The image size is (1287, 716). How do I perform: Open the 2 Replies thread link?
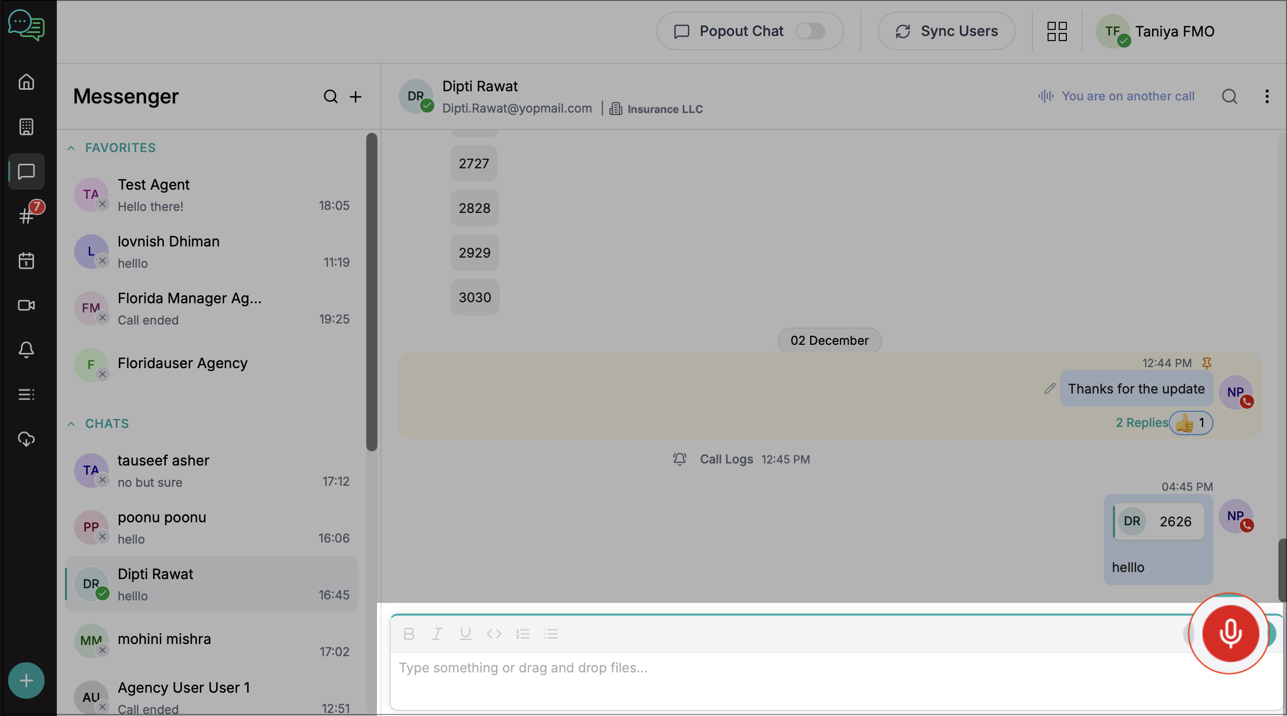pos(1141,423)
